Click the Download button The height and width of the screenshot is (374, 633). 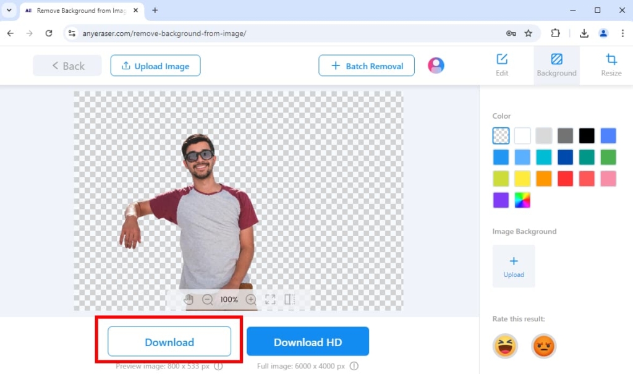click(x=169, y=341)
